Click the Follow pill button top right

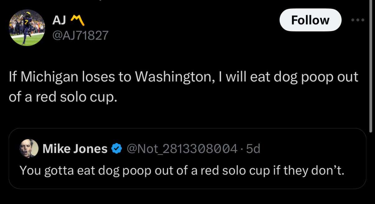pos(310,20)
